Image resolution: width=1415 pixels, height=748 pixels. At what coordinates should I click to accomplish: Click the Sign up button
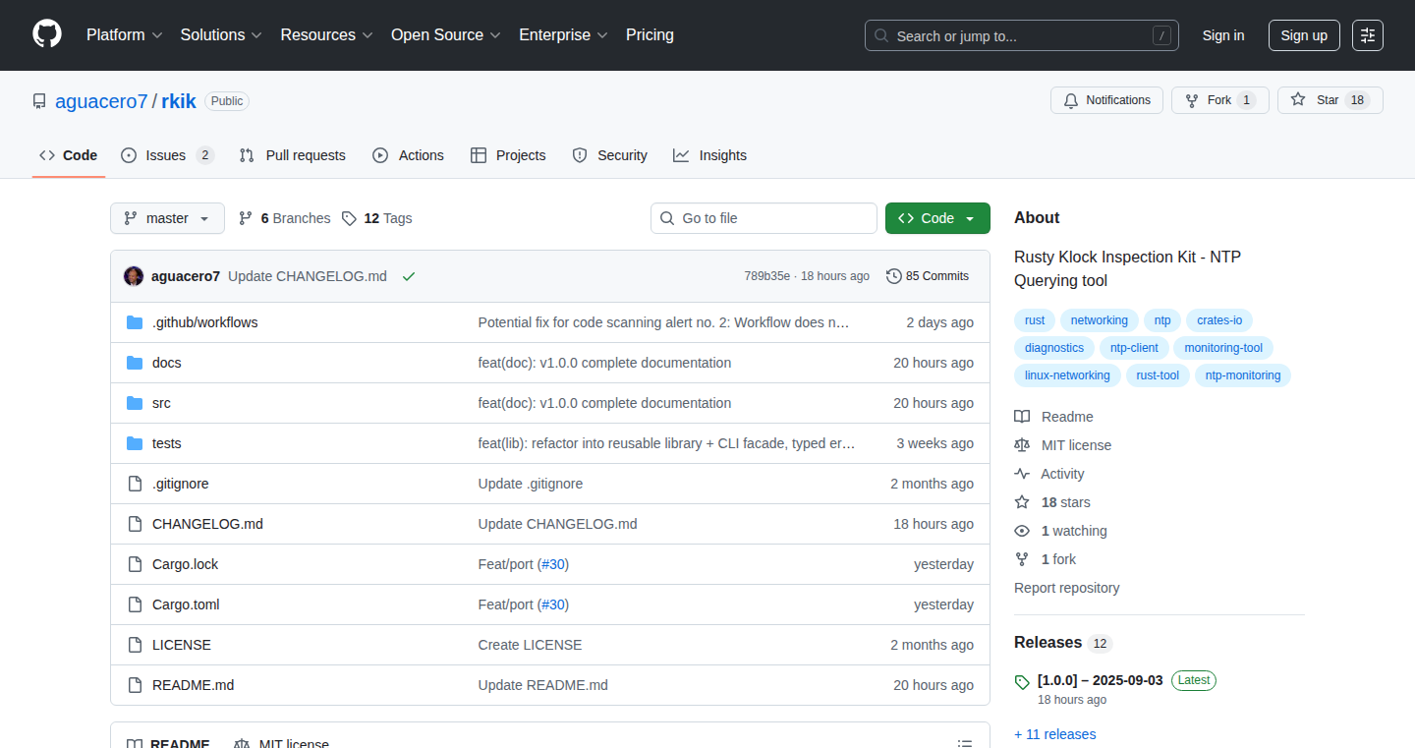click(x=1304, y=35)
